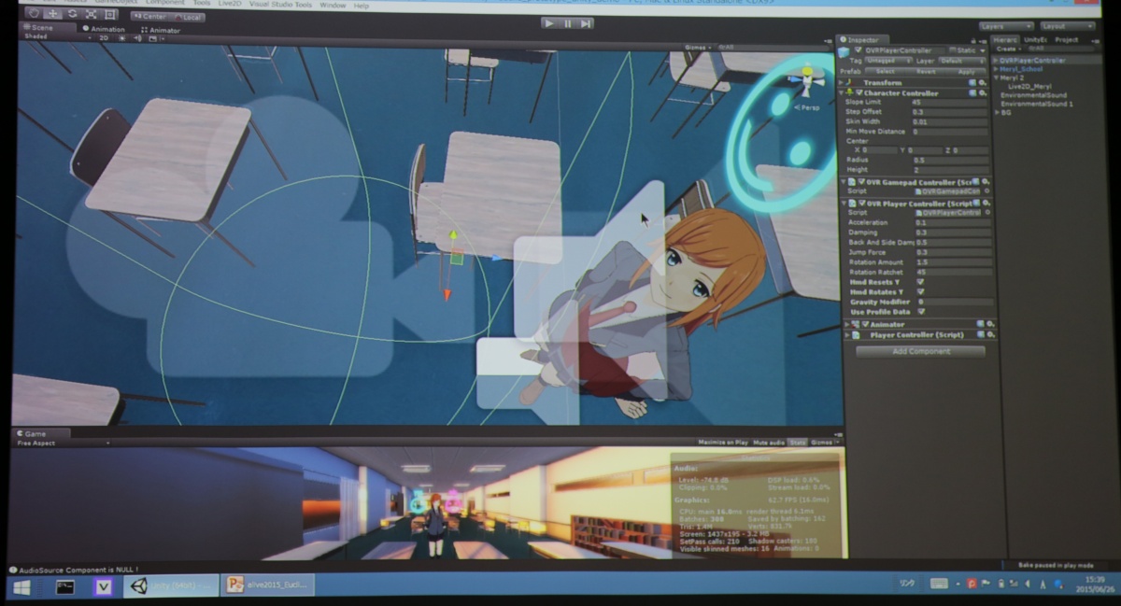
Task: Click the prefab Apply button
Action: point(966,72)
